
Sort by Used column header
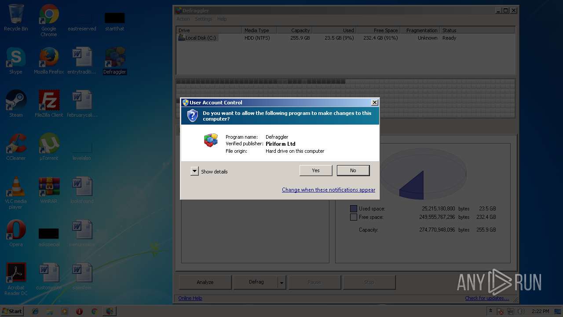pyautogui.click(x=334, y=30)
